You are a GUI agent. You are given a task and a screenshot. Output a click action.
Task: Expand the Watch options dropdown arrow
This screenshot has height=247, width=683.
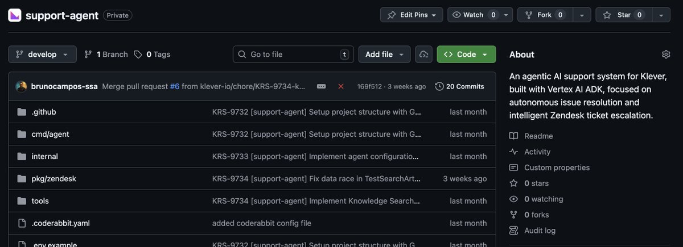507,15
